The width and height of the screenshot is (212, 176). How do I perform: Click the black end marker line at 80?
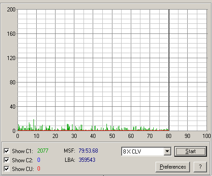169,70
